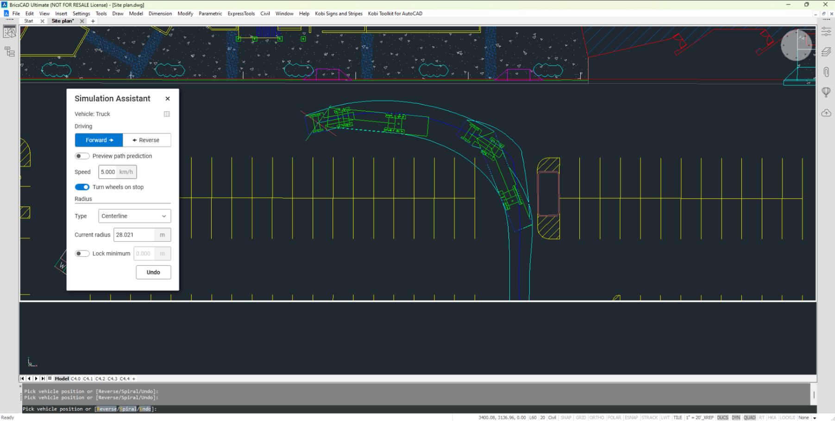Switch to layout tab C4.4
Viewport: 835px width, 421px height.
(125, 378)
